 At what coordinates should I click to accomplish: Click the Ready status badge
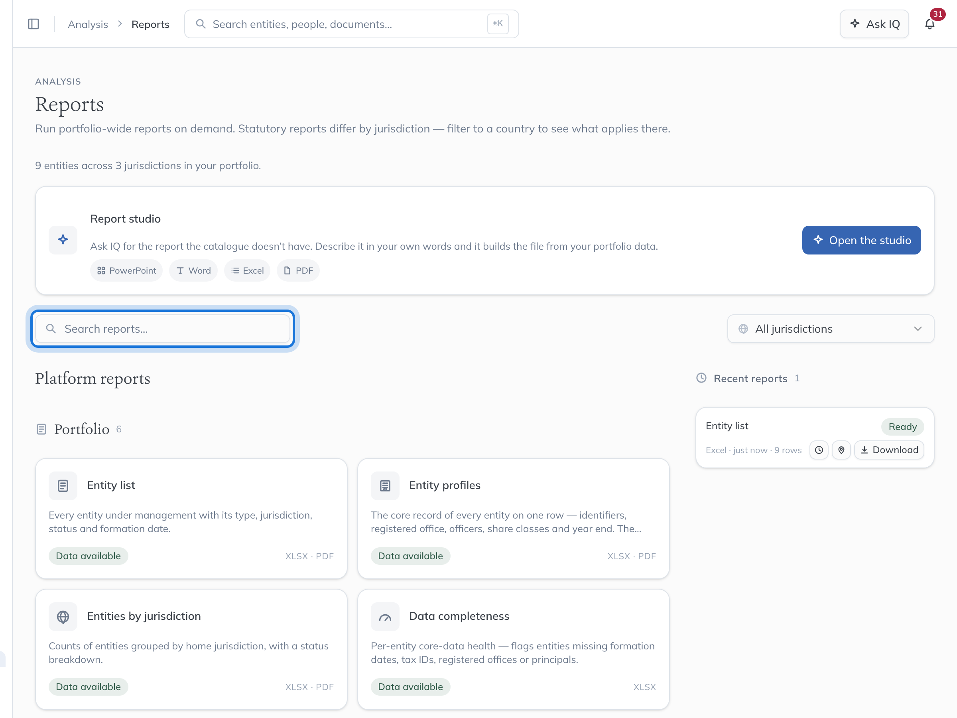click(x=902, y=427)
